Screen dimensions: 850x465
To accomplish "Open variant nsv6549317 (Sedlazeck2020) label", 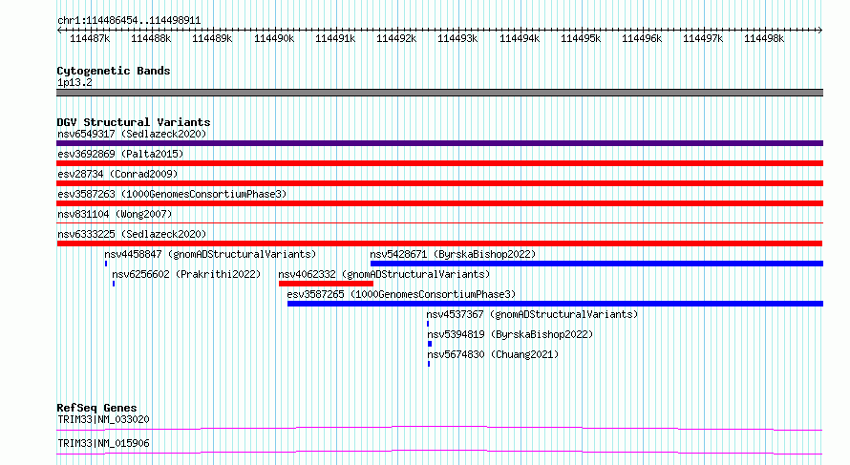I will pos(132,134).
